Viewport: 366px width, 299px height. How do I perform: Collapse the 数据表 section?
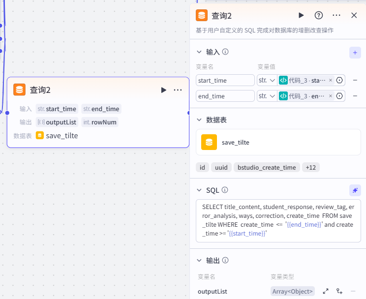pyautogui.click(x=199, y=120)
